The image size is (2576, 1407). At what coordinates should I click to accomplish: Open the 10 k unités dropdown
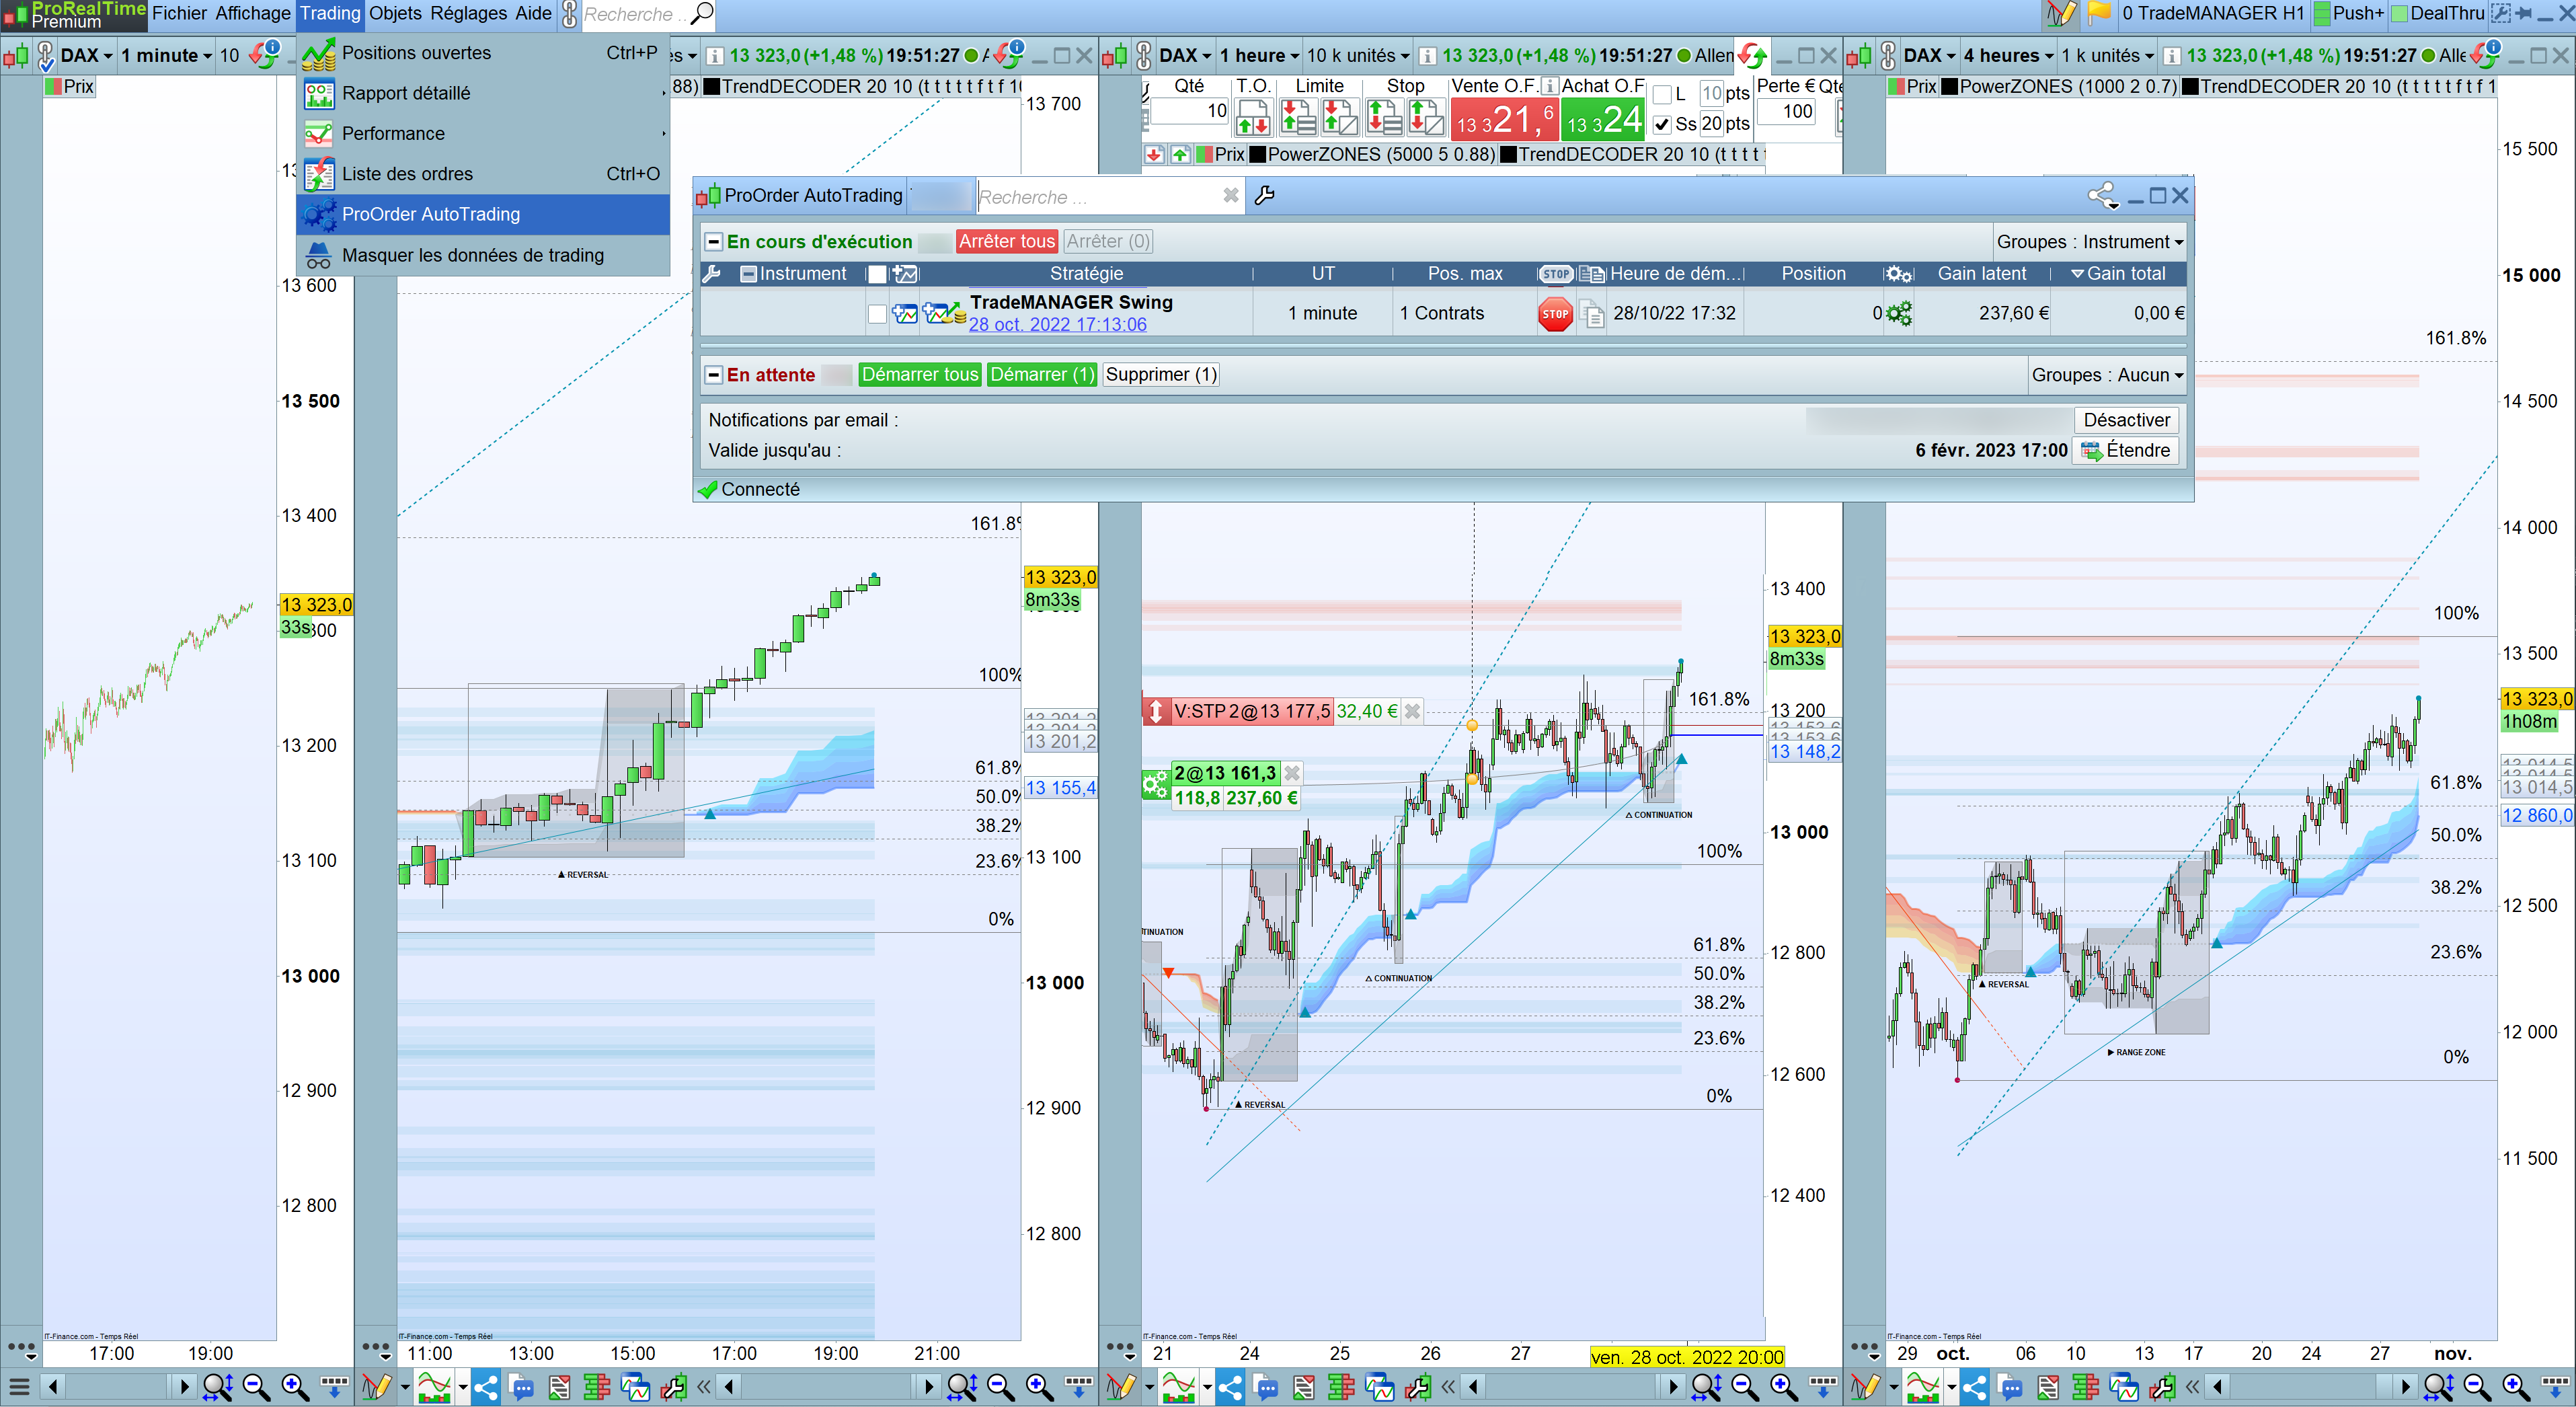click(x=1359, y=55)
